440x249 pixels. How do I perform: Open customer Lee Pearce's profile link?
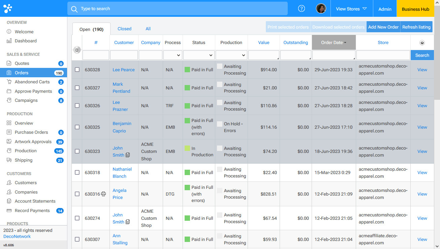point(124,70)
